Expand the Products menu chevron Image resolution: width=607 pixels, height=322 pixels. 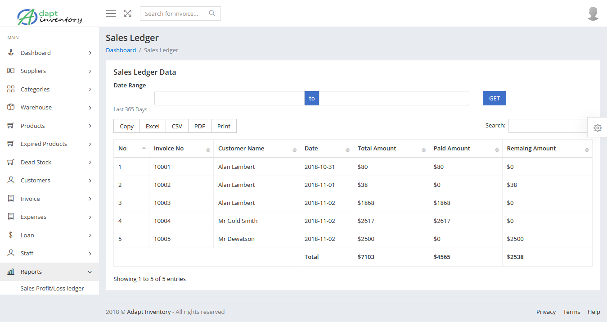(x=90, y=126)
